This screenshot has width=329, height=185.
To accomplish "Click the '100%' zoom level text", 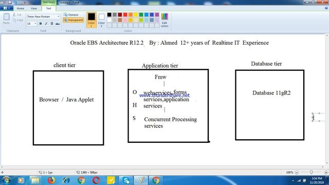I will 289,172.
